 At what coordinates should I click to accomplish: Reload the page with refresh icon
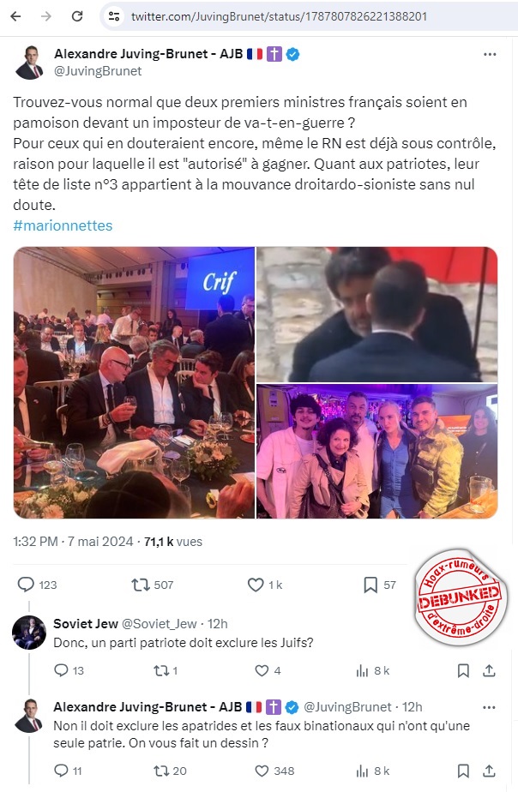[x=77, y=16]
